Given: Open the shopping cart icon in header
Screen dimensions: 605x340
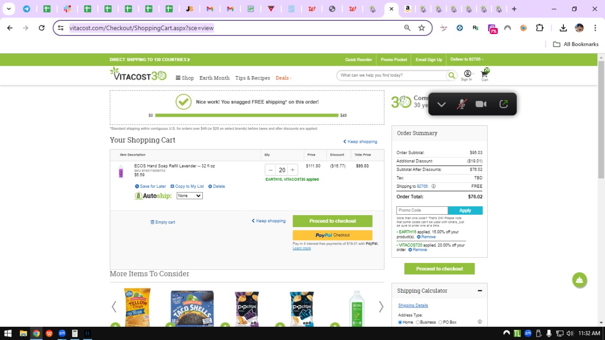Looking at the screenshot, I should click(484, 74).
